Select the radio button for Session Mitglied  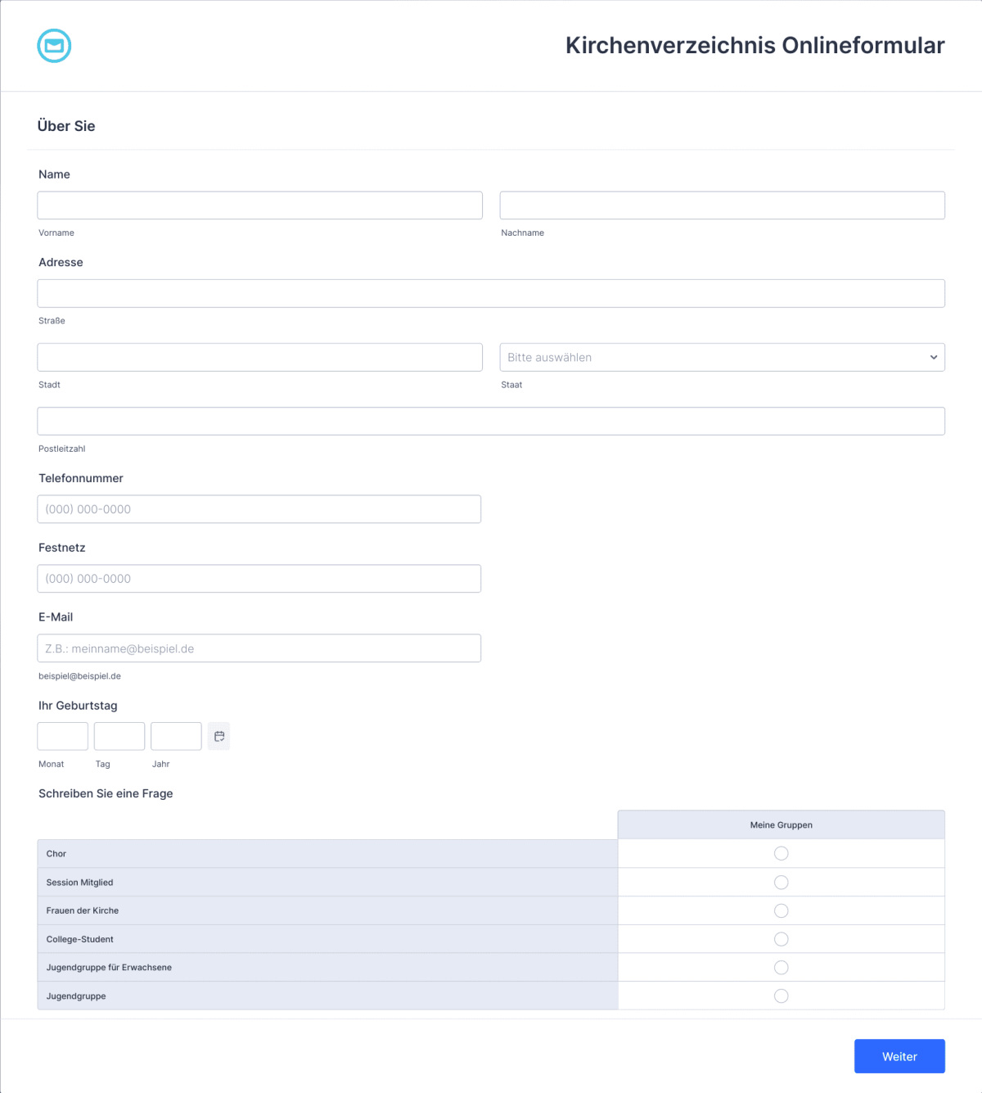coord(781,882)
